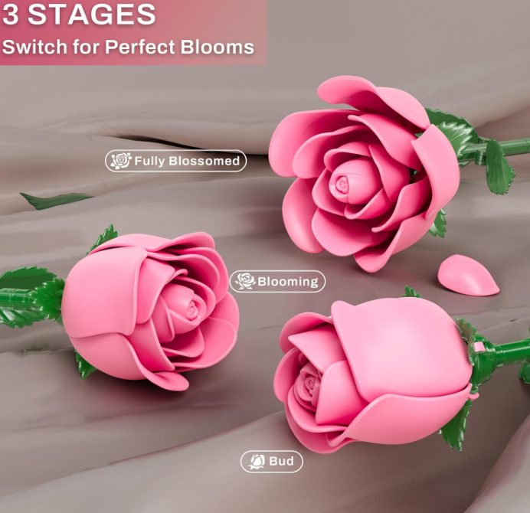Click the pink banner behind the title
The image size is (530, 513).
(x=133, y=32)
